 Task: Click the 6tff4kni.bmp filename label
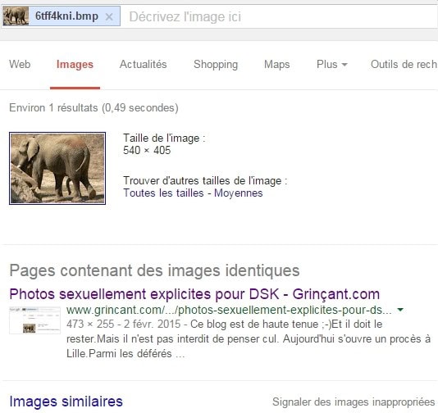pos(66,16)
